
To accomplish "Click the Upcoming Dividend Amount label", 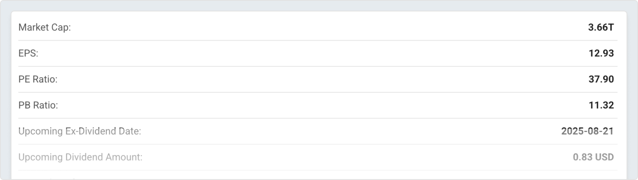I will (x=80, y=157).
